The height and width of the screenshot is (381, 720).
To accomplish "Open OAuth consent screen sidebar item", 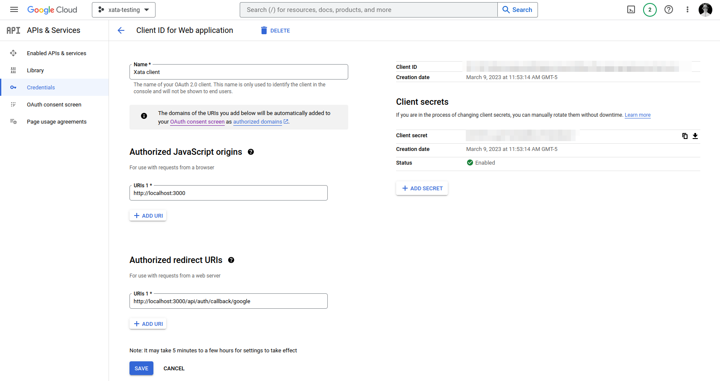I will (54, 104).
